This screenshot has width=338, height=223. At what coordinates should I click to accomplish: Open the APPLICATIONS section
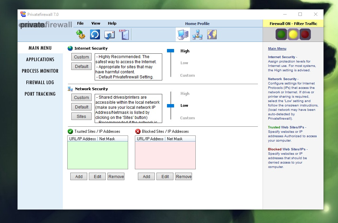coord(40,59)
